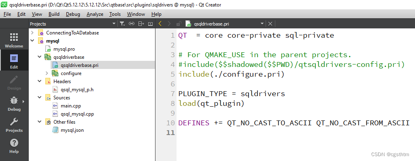Click the qsql_mysql_p.h file icon

(x=55, y=89)
